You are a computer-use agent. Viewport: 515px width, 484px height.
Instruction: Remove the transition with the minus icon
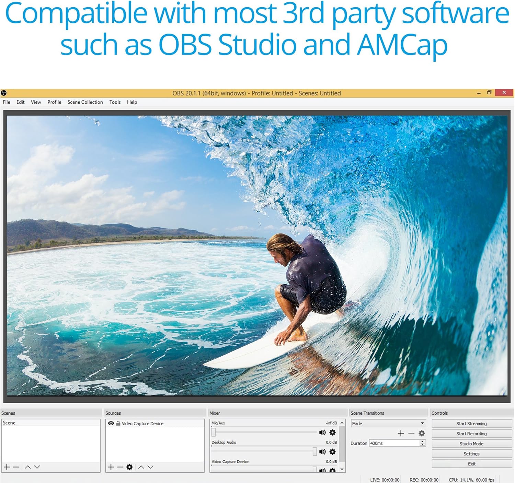[x=411, y=434]
